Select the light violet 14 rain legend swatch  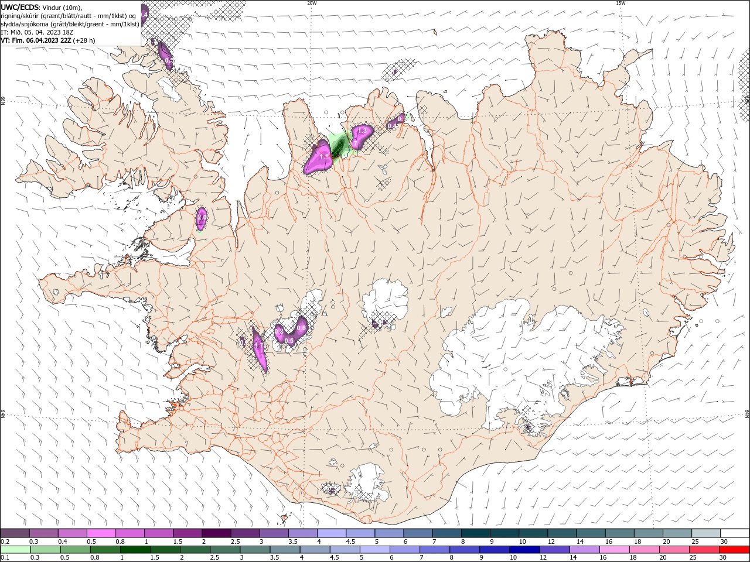pyautogui.click(x=584, y=550)
